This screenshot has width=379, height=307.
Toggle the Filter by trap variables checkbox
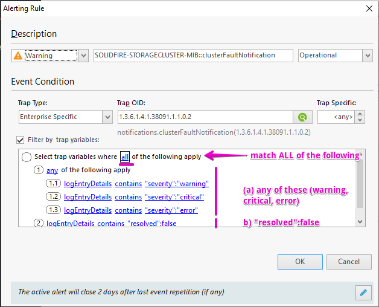coord(21,140)
